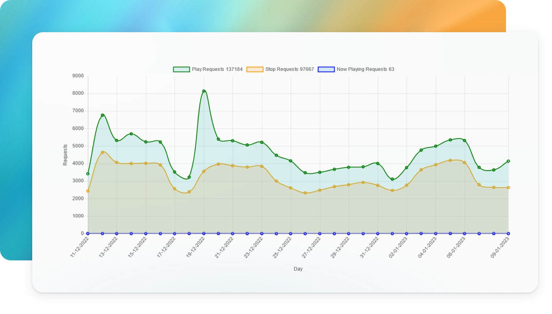Click the 'Day' x-axis title
The width and height of the screenshot is (552, 314).
pyautogui.click(x=298, y=269)
